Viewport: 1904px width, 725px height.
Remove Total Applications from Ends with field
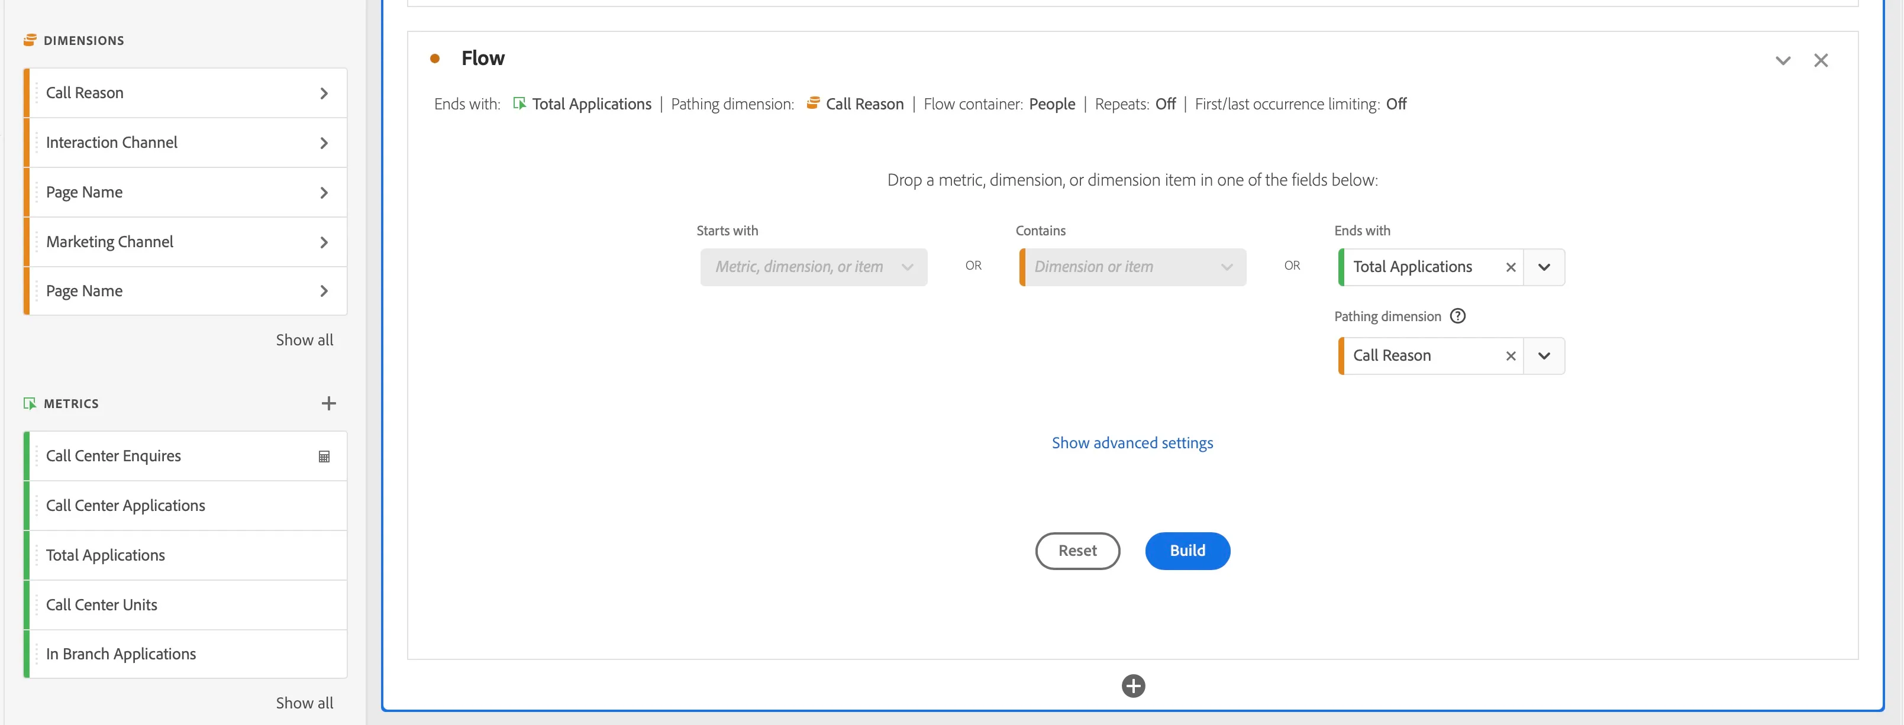[1511, 267]
